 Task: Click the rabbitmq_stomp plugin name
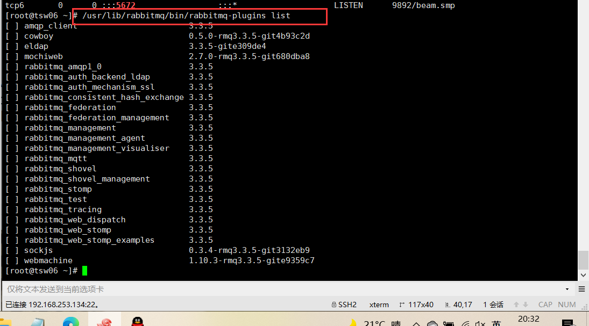pyautogui.click(x=58, y=189)
